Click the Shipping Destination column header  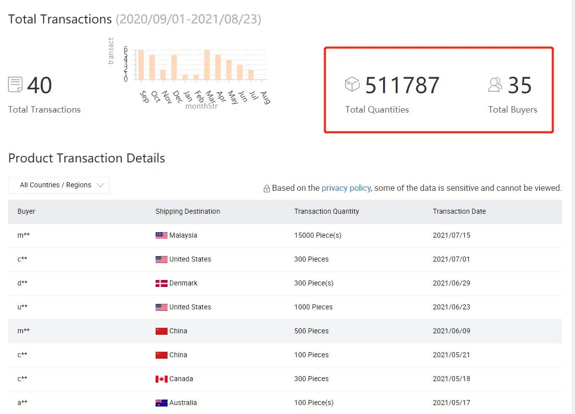click(x=188, y=211)
